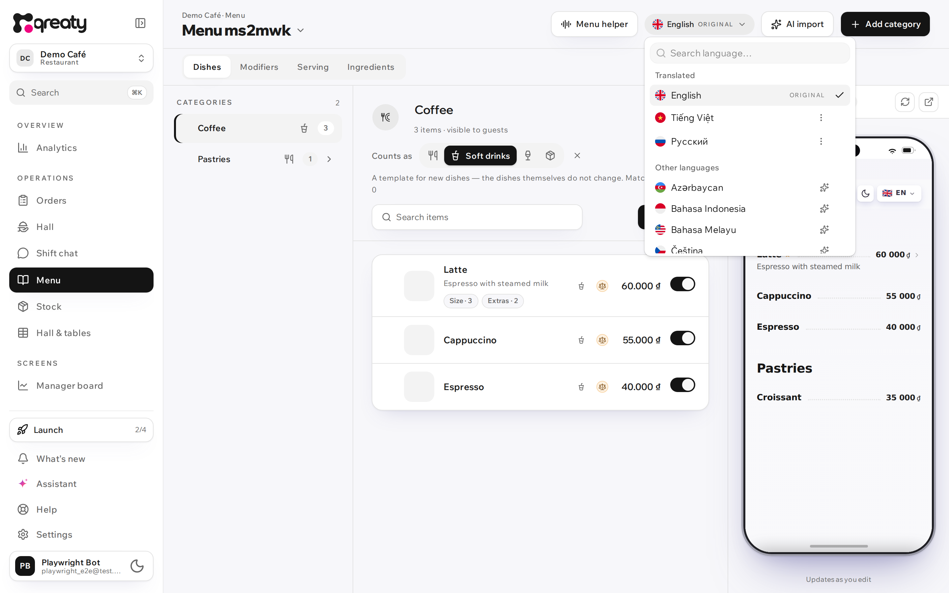Toggle dark mode in phone preview
The image size is (949, 593).
click(x=866, y=193)
